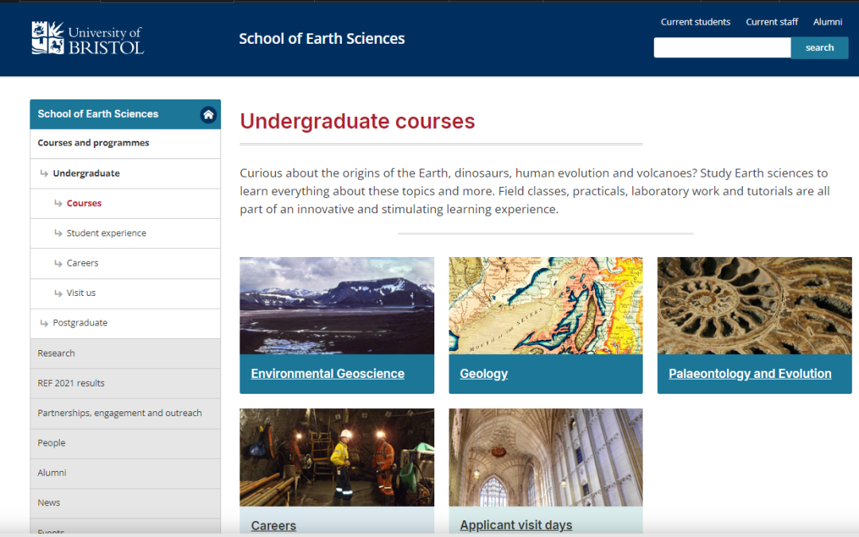This screenshot has height=537, width=859.
Task: Open the Geology course link
Action: coord(484,374)
